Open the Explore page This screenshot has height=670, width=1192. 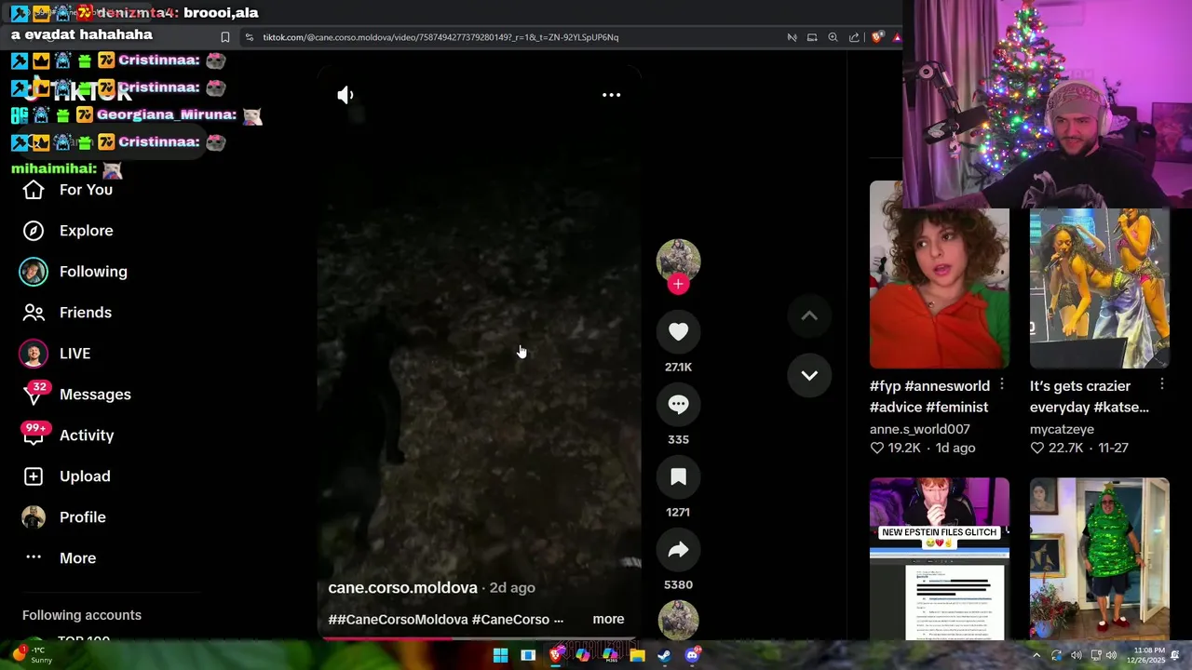86,231
